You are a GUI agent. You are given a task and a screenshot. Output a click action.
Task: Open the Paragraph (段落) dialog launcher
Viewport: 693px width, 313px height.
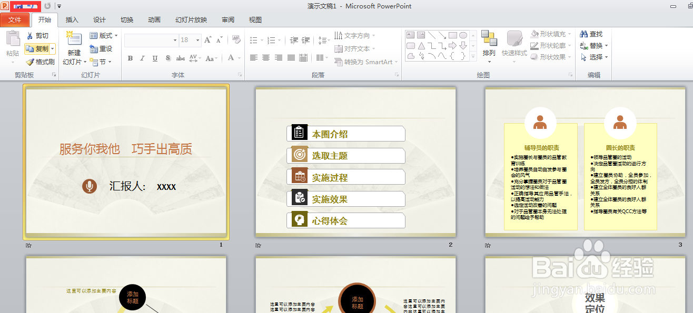[x=397, y=75]
